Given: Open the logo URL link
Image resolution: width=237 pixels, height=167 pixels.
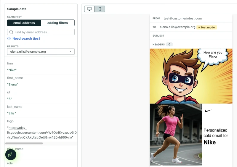Looking at the screenshot, I should 42,133.
